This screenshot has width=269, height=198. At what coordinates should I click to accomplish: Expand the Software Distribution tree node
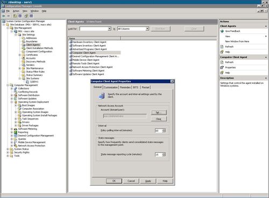point(12,95)
